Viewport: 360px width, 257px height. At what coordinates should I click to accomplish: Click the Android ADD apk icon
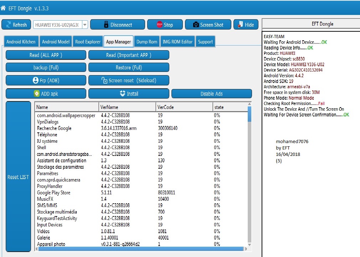[x=37, y=94]
